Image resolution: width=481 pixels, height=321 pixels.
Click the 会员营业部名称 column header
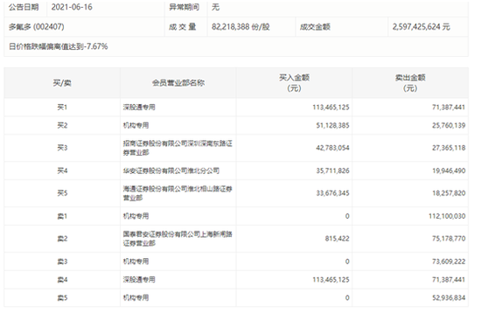pos(178,83)
